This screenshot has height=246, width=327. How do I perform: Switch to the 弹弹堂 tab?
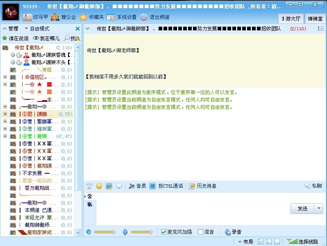pyautogui.click(x=315, y=18)
